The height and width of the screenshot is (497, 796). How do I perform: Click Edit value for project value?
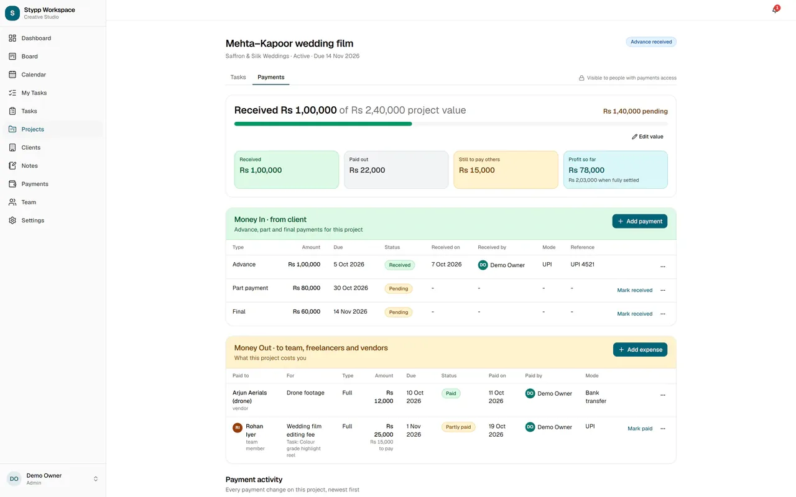tap(647, 137)
